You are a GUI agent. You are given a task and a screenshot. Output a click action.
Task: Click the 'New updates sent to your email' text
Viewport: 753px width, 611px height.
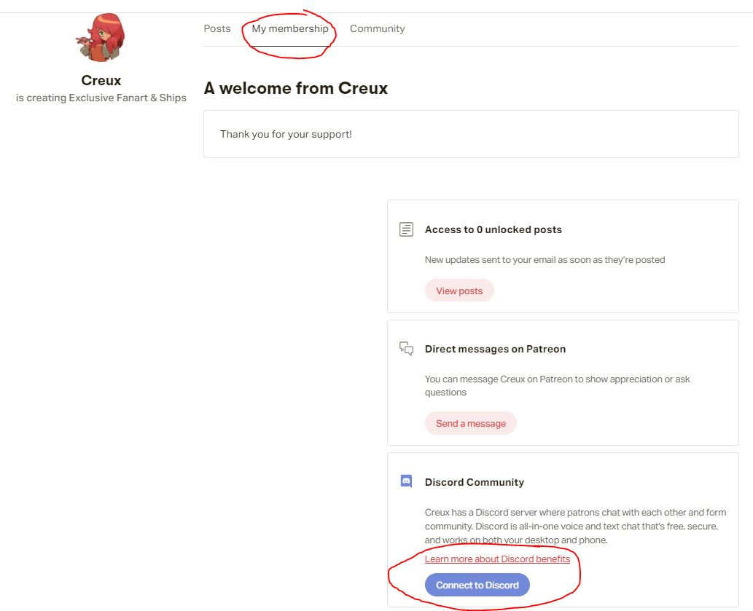coord(545,260)
